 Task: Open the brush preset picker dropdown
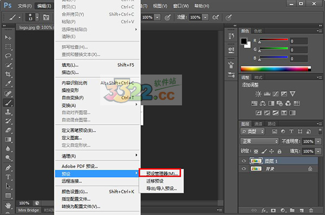click(x=37, y=17)
